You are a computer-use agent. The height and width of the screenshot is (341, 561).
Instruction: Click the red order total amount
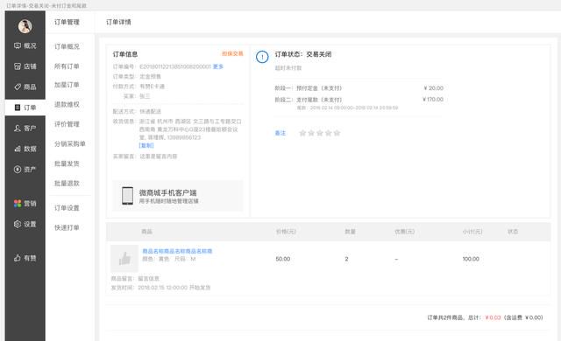(493, 317)
